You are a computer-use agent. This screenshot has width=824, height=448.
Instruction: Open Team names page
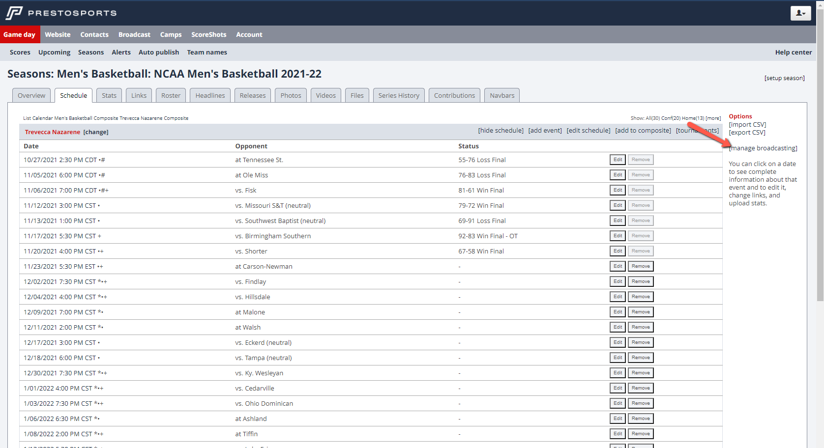[x=207, y=52]
